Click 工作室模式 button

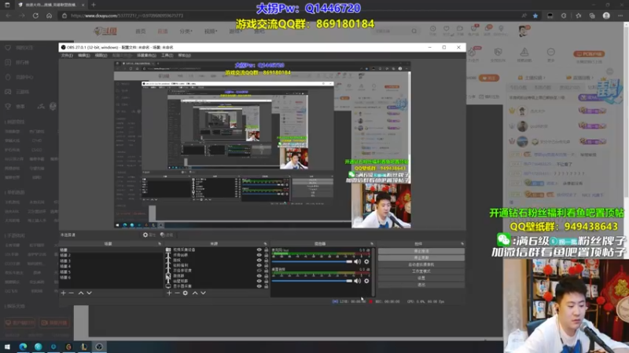pos(421,271)
